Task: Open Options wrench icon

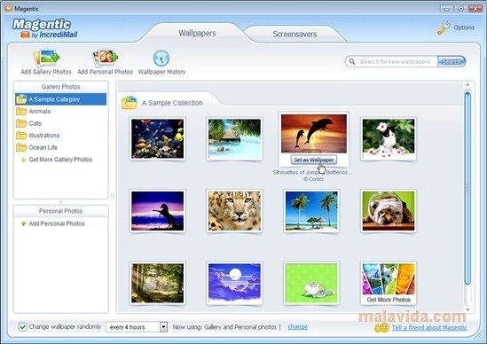Action: 444,27
